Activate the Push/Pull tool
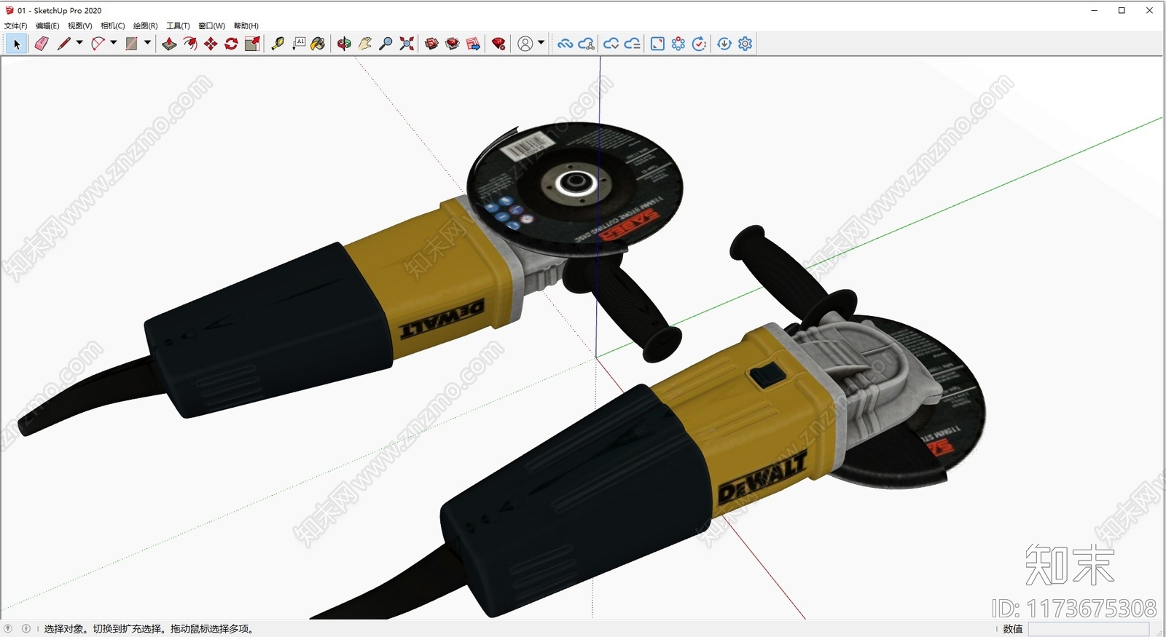Screen dimensions: 1166x637 click(x=169, y=44)
